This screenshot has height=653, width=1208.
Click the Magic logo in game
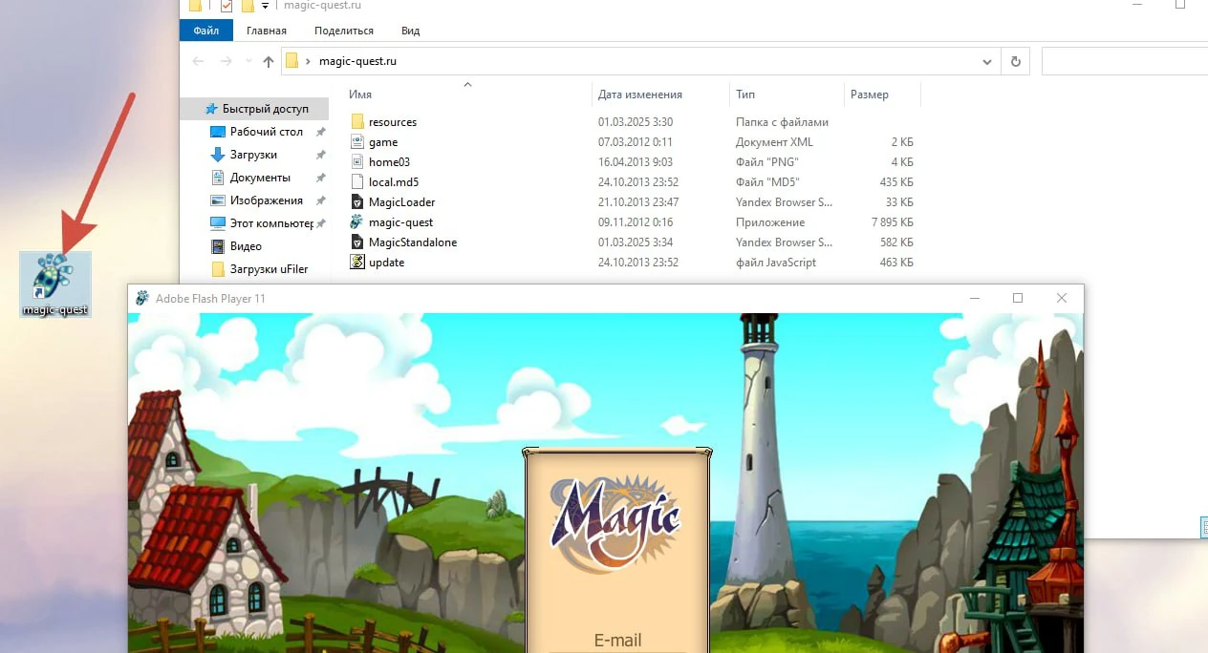[615, 523]
